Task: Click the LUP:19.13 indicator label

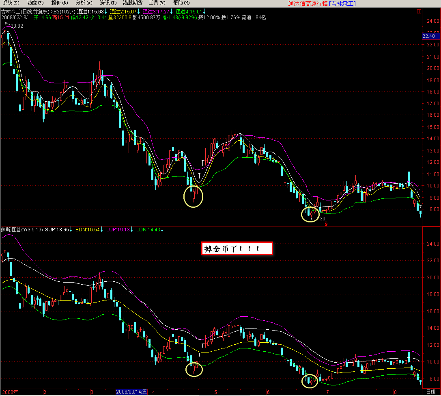Action: click(x=118, y=230)
